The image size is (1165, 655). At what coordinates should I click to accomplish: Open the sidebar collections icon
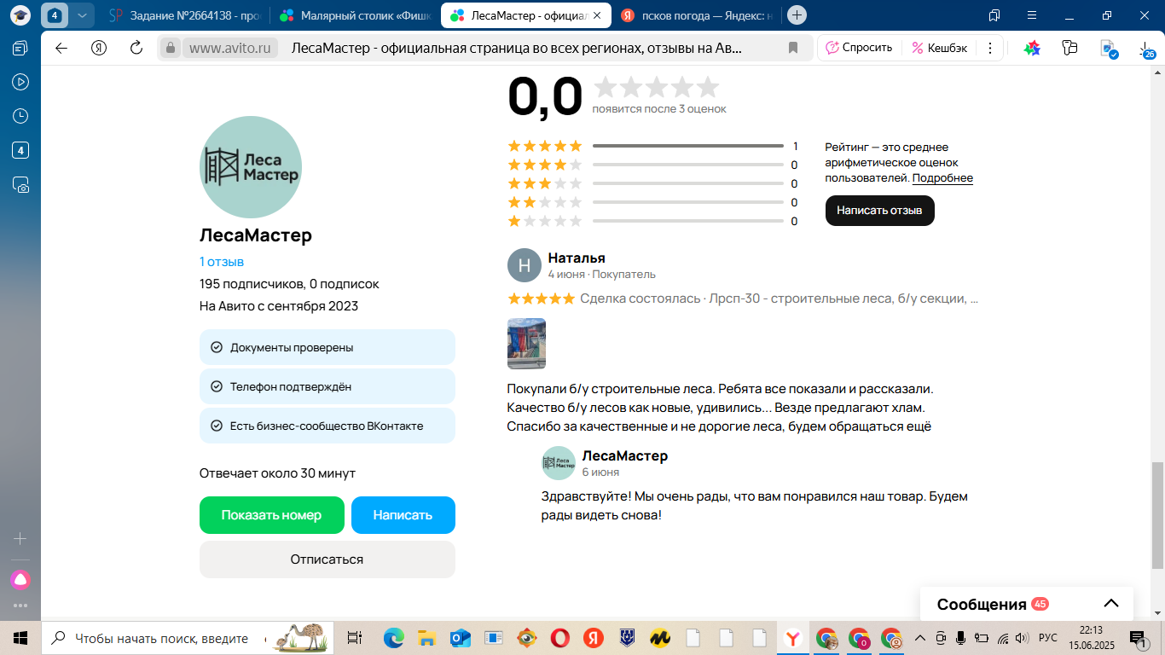pyautogui.click(x=20, y=48)
